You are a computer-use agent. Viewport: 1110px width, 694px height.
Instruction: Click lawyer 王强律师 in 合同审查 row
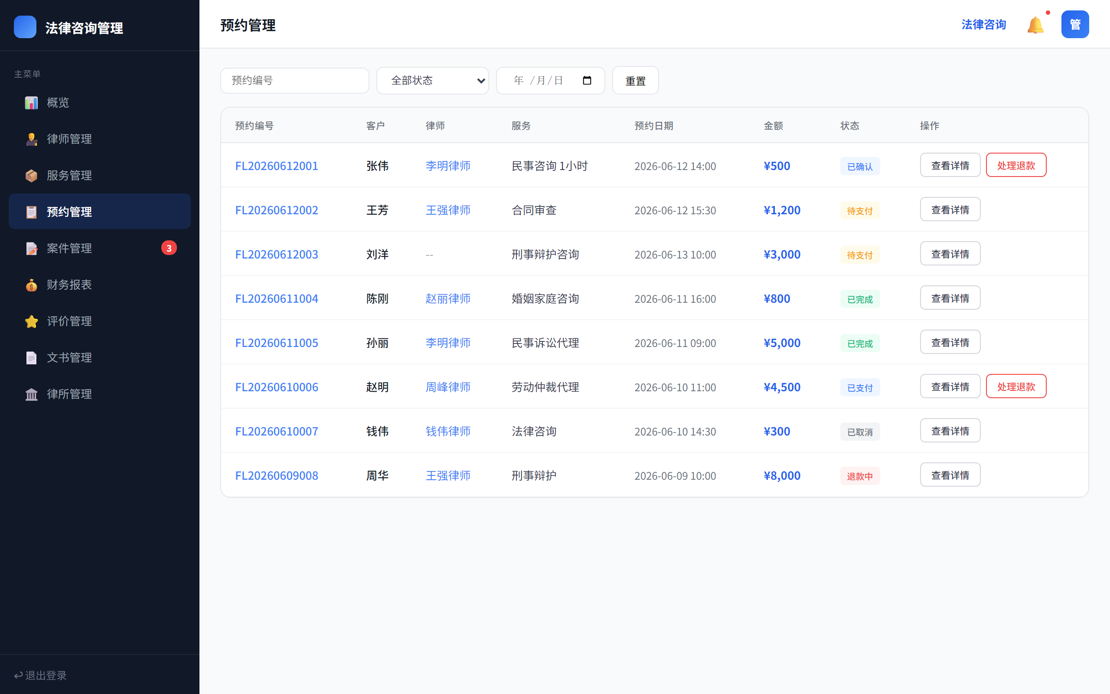[447, 210]
